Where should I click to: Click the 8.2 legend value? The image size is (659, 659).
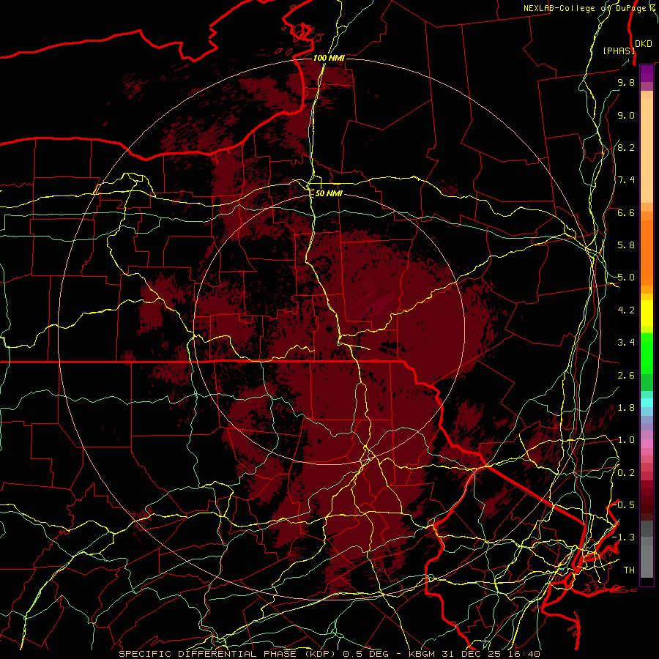pyautogui.click(x=626, y=147)
